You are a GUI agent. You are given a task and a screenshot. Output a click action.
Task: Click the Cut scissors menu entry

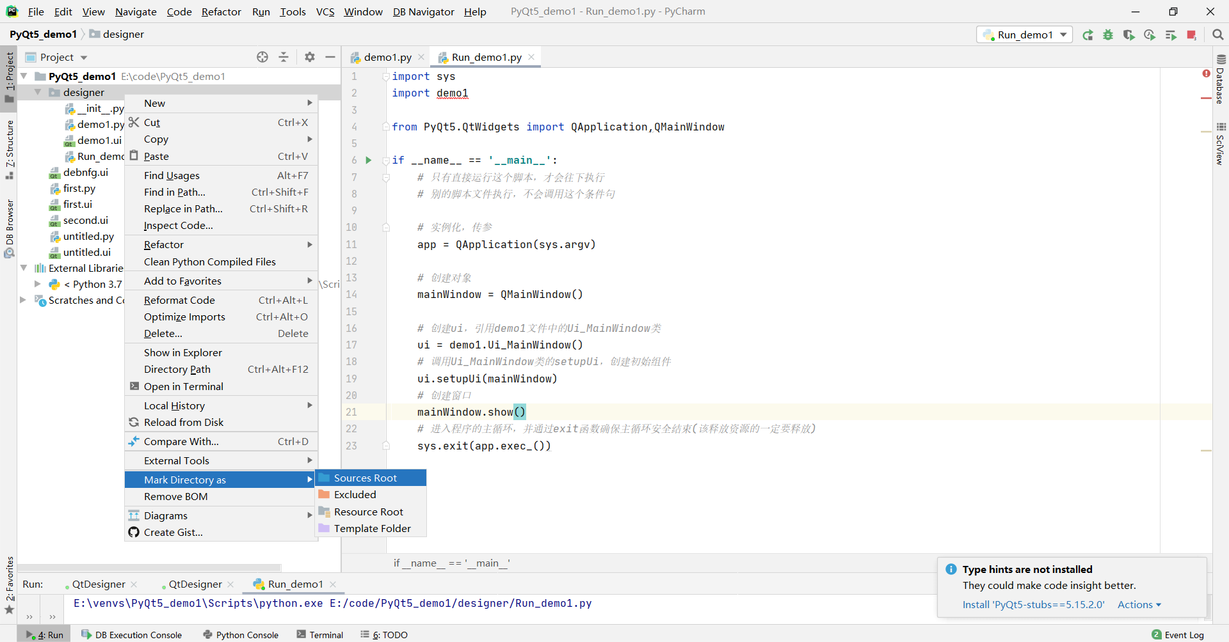point(221,122)
